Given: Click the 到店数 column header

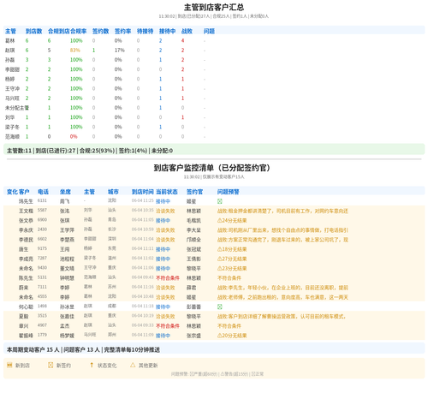Looking at the screenshot, I should point(33,31).
